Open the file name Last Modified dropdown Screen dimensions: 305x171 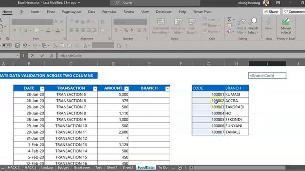(79, 3)
